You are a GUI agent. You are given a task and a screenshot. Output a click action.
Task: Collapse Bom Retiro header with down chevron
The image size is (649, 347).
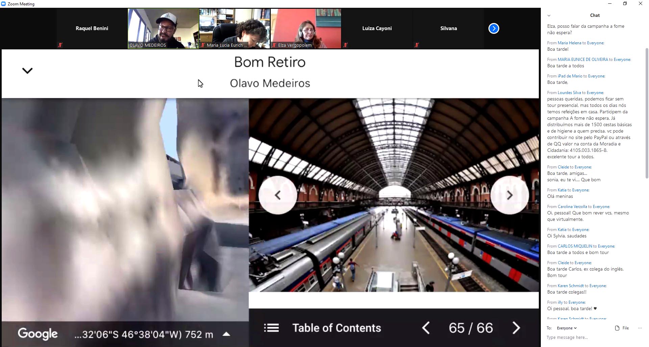27,71
